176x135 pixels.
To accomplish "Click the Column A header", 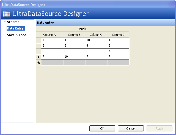I will tap(50, 35).
